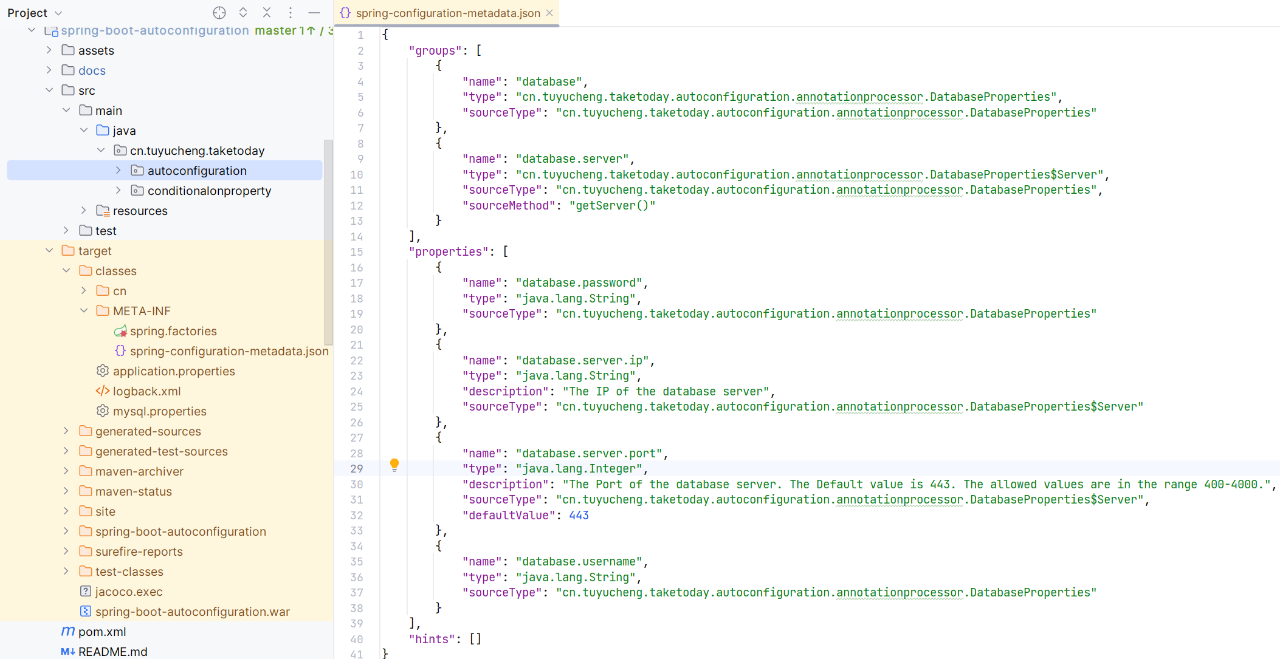Image resolution: width=1280 pixels, height=659 pixels.
Task: Collapse the java source folder
Action: (x=84, y=131)
